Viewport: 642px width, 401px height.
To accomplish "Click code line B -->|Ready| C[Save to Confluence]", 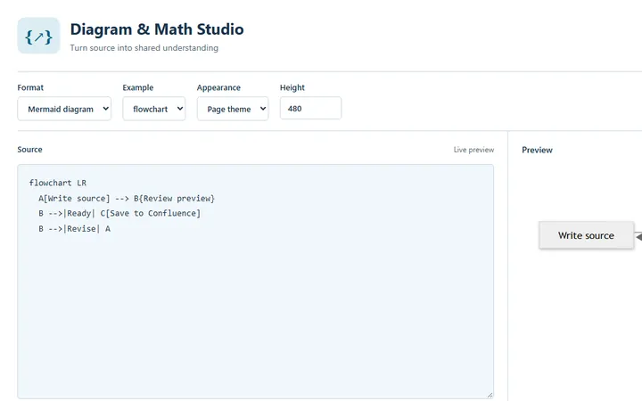I will point(119,214).
